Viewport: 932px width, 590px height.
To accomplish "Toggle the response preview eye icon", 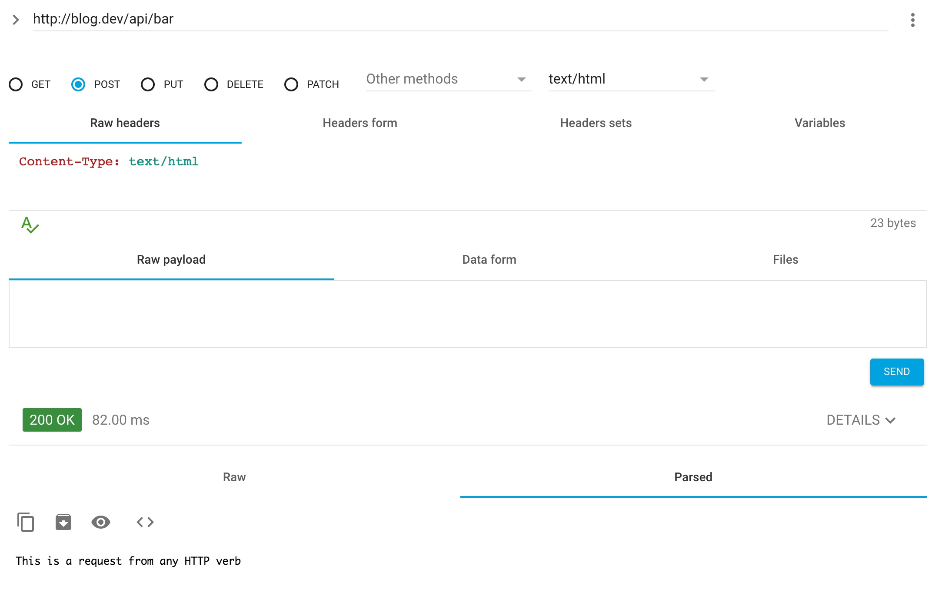I will point(101,522).
